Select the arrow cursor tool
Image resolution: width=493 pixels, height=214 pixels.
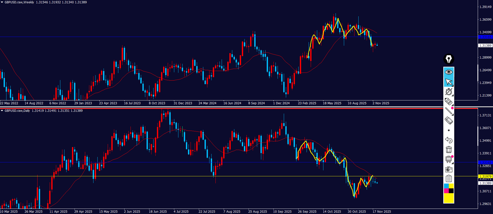coord(448,82)
